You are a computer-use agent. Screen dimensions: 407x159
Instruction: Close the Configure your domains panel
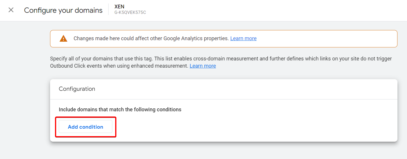coord(11,10)
